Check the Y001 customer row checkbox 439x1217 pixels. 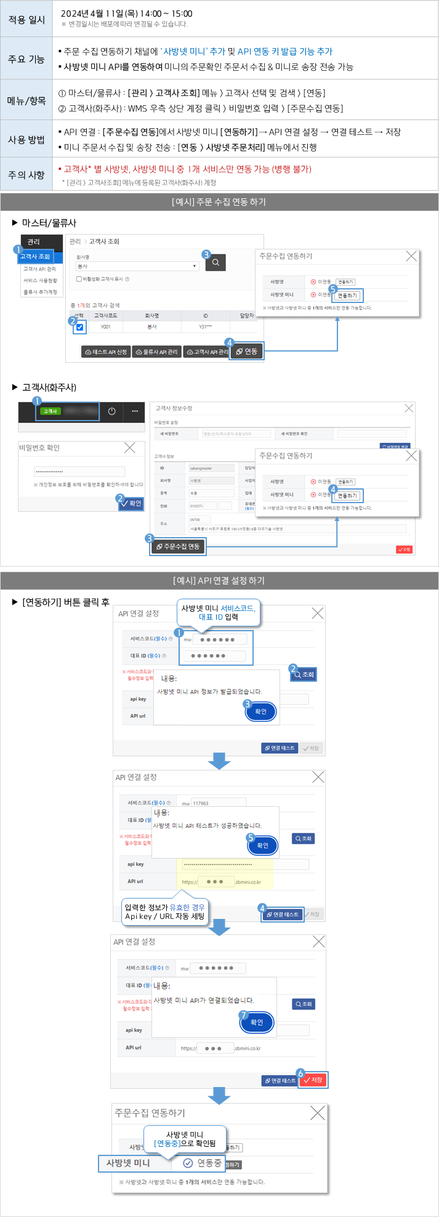[x=79, y=327]
